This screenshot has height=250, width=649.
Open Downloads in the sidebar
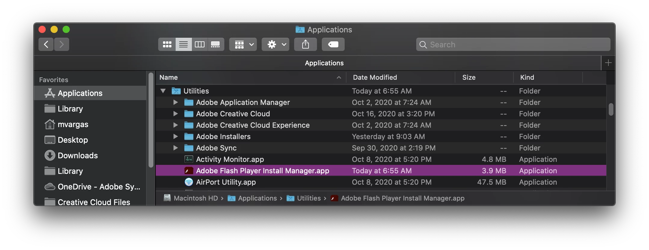click(90, 156)
